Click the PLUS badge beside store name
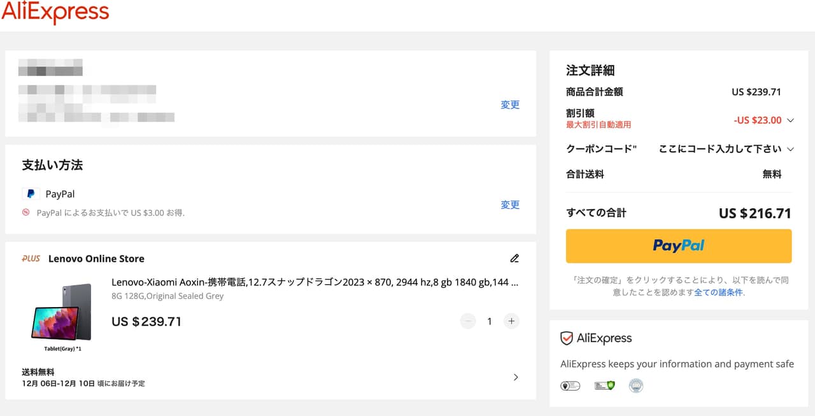This screenshot has width=815, height=416. (31, 259)
